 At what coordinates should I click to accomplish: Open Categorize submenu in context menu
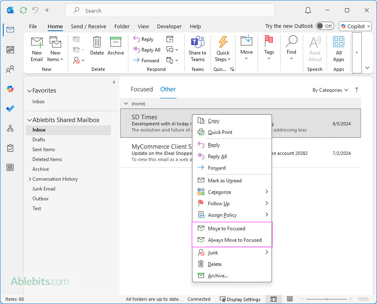(232, 192)
